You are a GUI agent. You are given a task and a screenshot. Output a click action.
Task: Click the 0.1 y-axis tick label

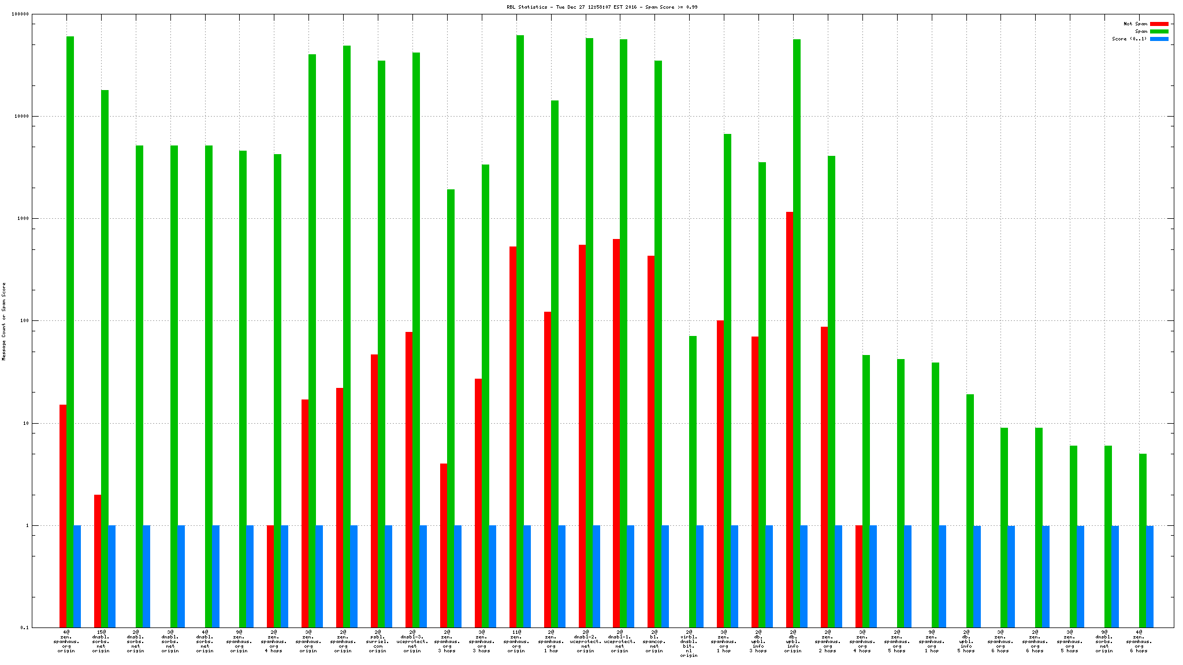click(25, 627)
